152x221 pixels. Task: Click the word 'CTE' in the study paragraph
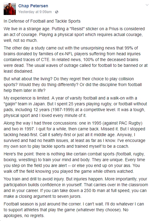click(x=45, y=60)
